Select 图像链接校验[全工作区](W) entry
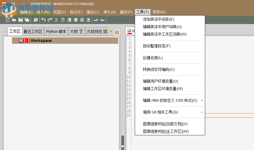This screenshot has width=254, height=150. [170, 131]
